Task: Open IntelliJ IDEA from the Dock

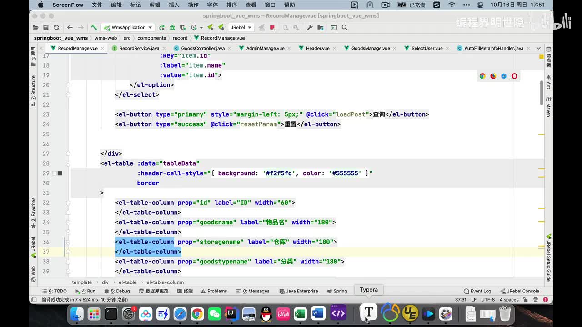Action: [231, 313]
